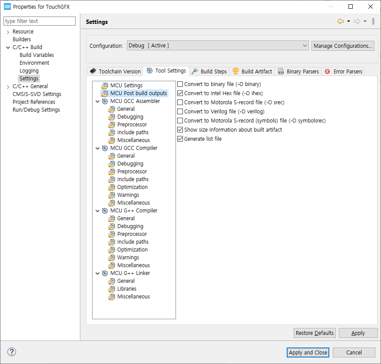Expand the Resource tree node
Image resolution: width=381 pixels, height=364 pixels.
click(x=8, y=32)
